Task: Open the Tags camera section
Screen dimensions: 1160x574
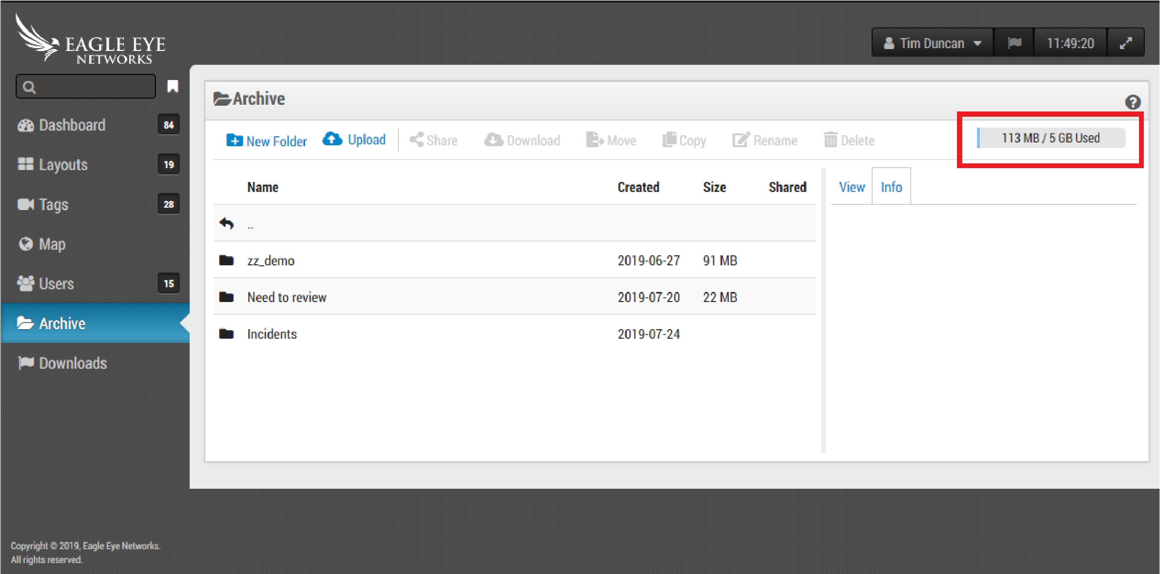Action: click(x=53, y=204)
